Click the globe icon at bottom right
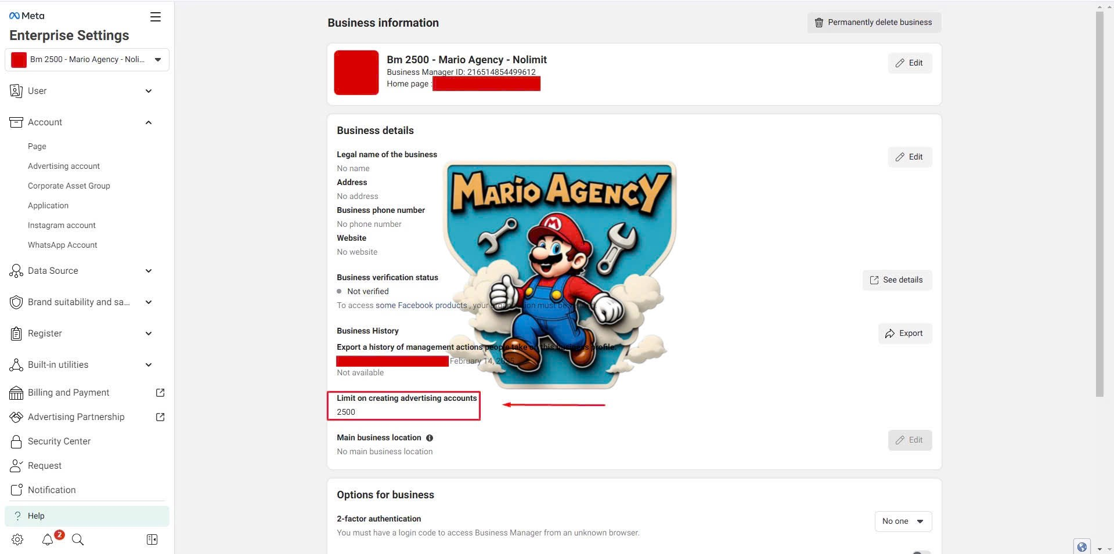Image resolution: width=1114 pixels, height=554 pixels. tap(1082, 546)
